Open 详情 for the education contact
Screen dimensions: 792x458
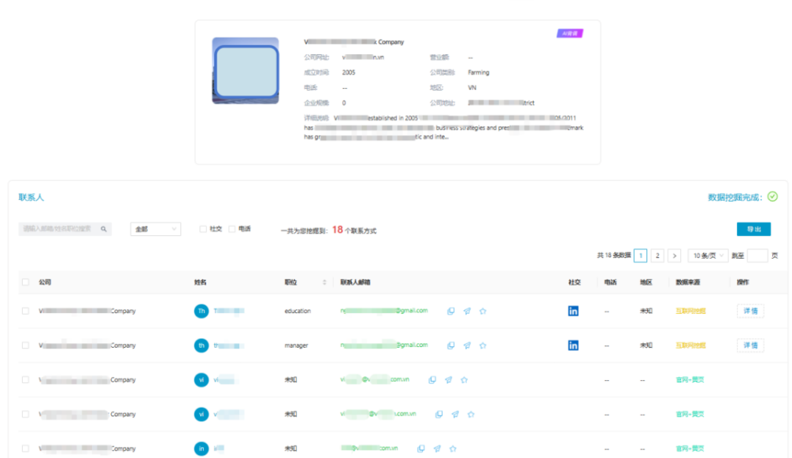tap(749, 311)
